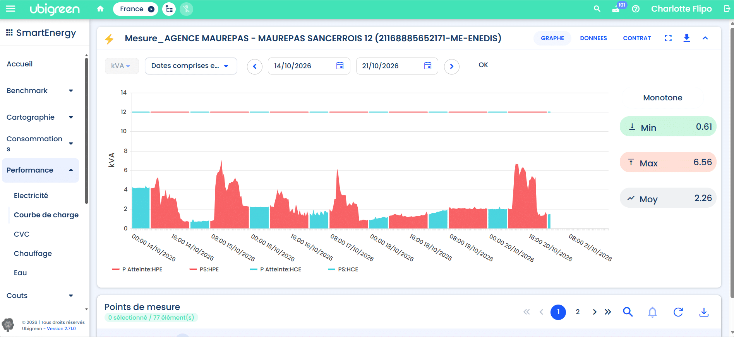This screenshot has width=734, height=337.
Task: Expand the chart to fullscreen
Action: click(668, 38)
